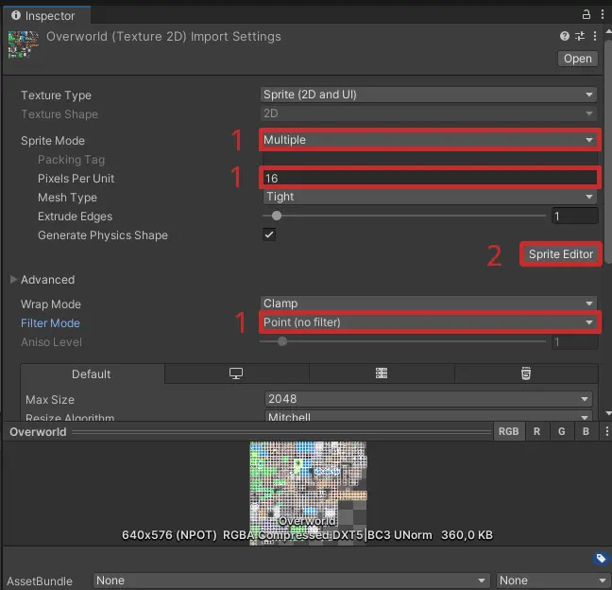Click the Overworld Import Settings title
This screenshot has width=612, height=590.
pyautogui.click(x=163, y=36)
